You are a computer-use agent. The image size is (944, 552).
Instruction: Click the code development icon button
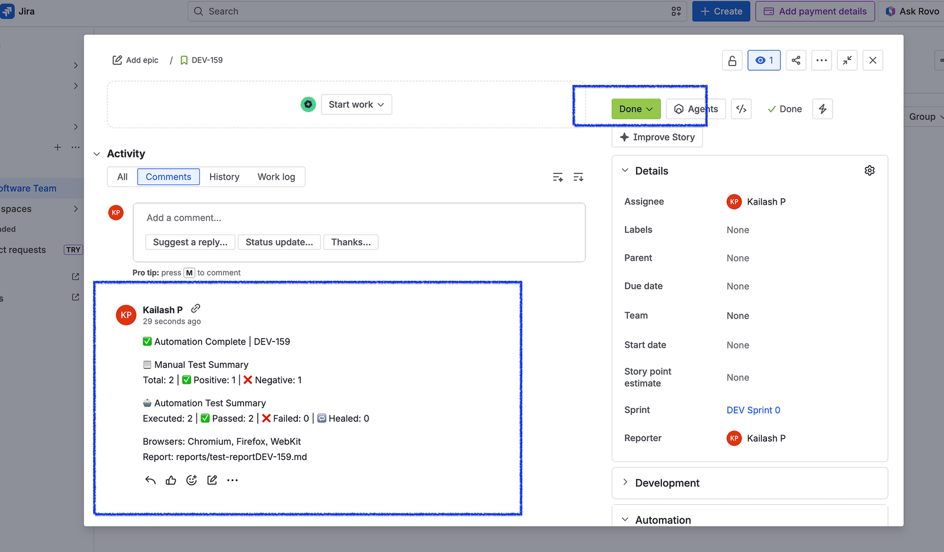pyautogui.click(x=741, y=109)
